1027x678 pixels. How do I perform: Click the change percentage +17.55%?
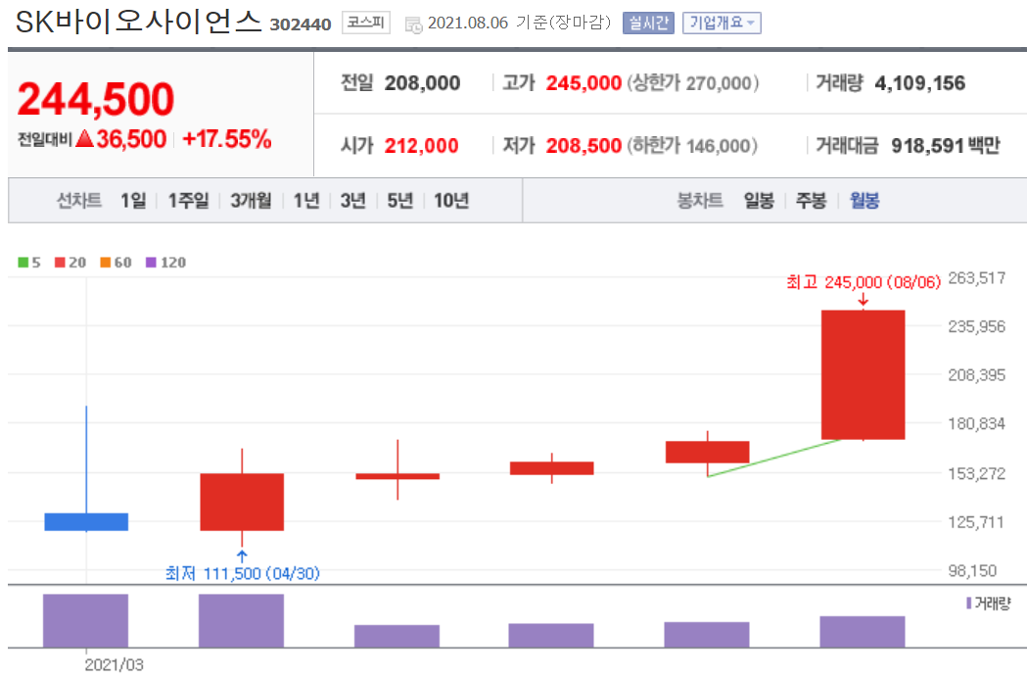pyautogui.click(x=226, y=139)
